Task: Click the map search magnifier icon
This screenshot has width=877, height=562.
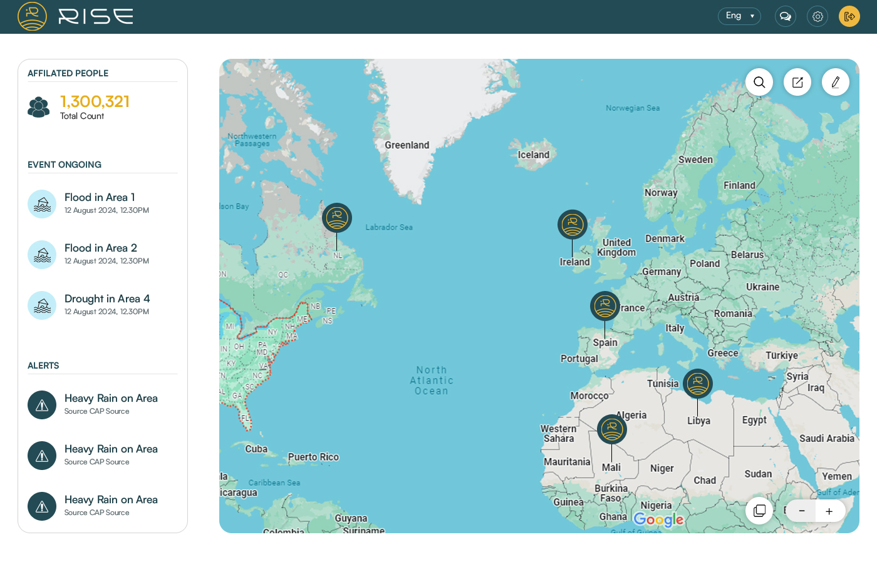Action: click(x=759, y=82)
